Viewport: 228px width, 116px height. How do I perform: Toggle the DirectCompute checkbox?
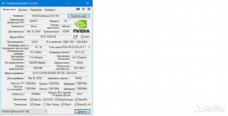pos(56,99)
